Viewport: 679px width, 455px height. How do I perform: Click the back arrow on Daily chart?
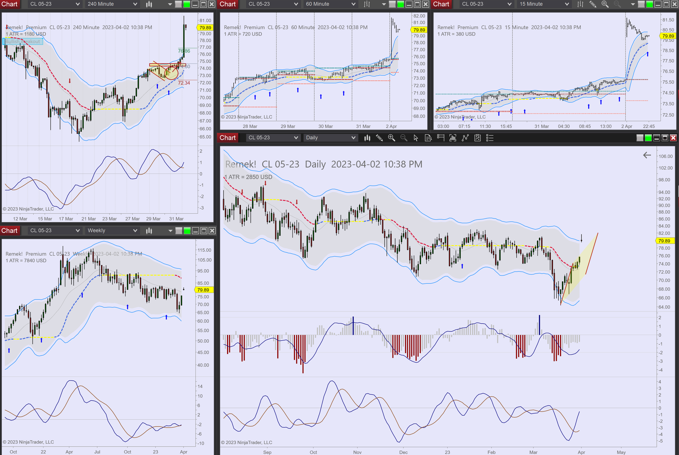pos(647,155)
